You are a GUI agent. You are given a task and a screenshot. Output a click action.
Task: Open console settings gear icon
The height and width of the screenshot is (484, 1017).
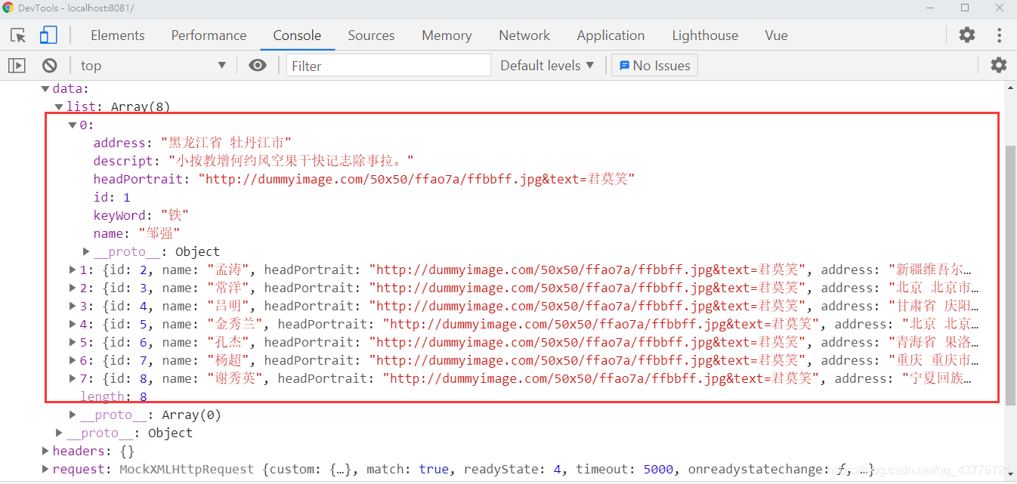[x=999, y=65]
